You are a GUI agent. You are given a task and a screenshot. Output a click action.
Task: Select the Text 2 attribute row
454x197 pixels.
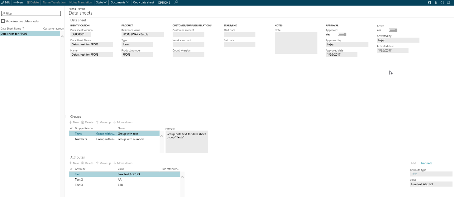[x=124, y=180]
